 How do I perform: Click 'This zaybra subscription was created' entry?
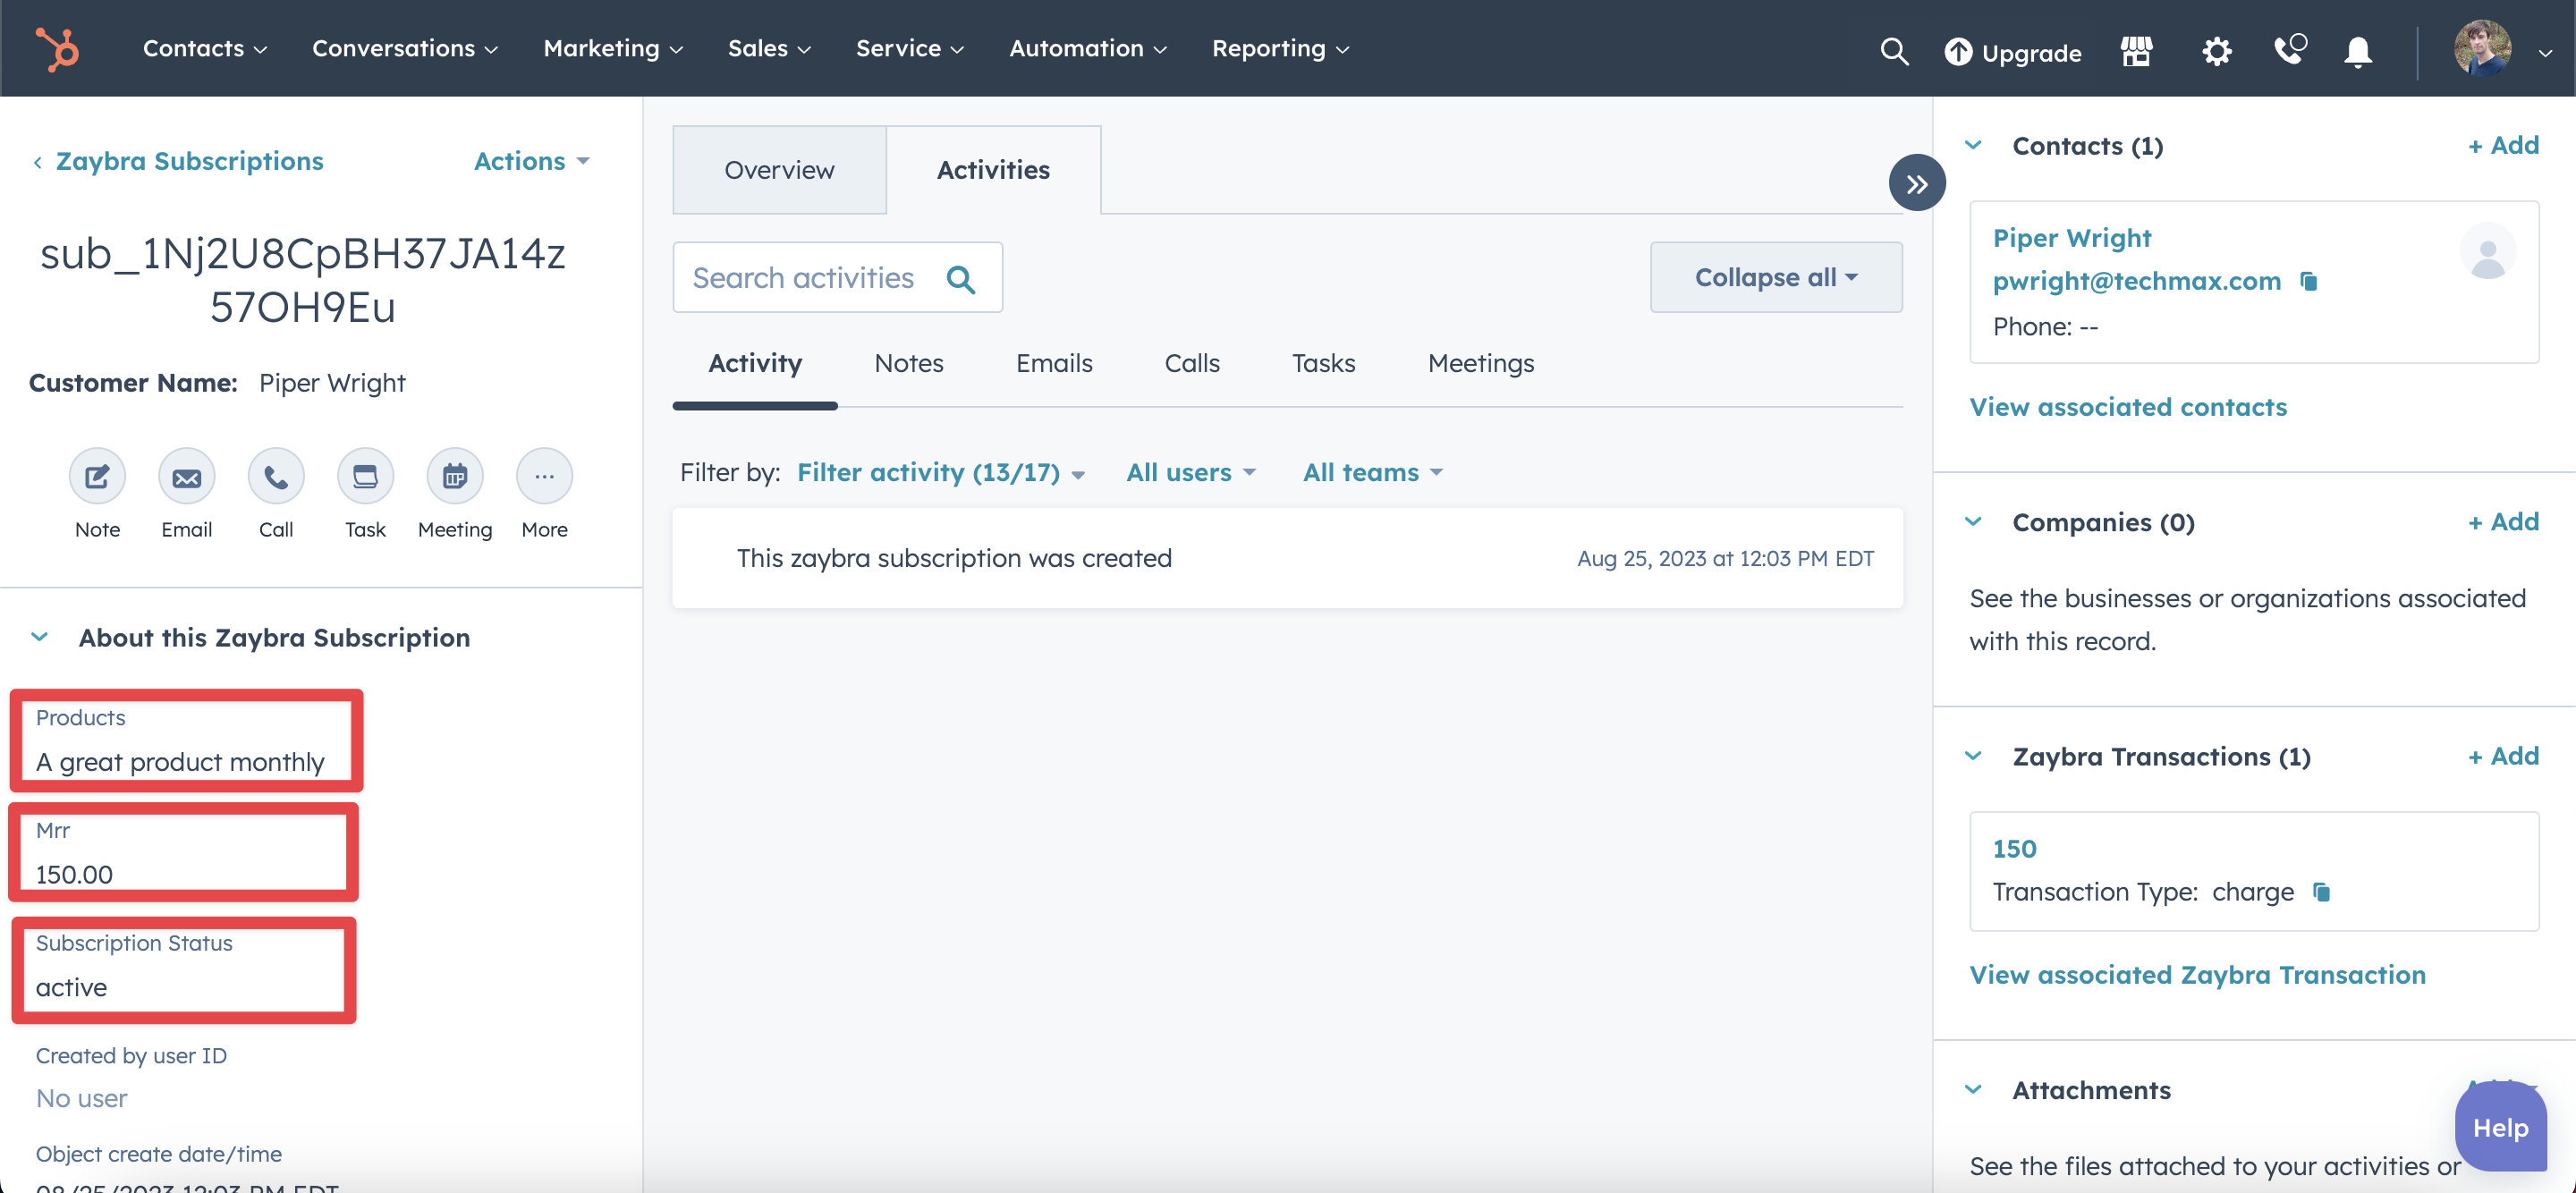(x=1287, y=558)
